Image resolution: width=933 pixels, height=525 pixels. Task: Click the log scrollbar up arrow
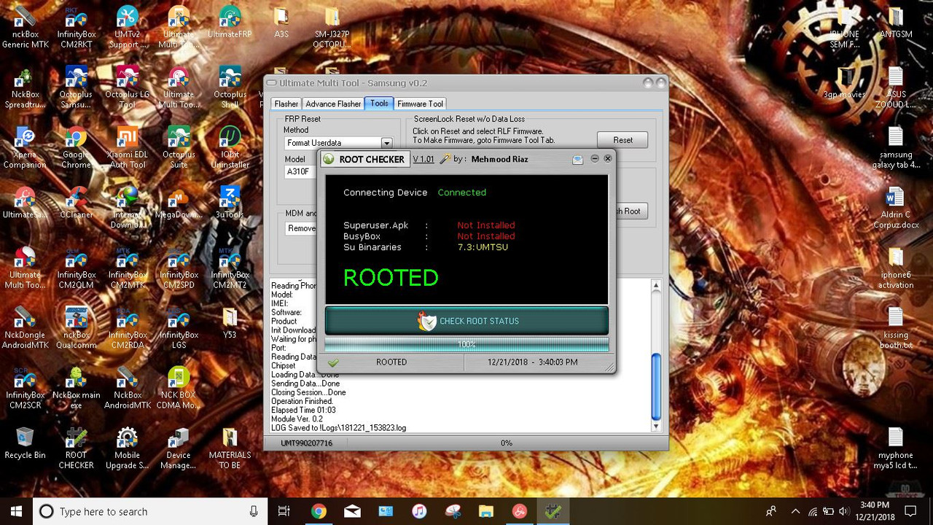point(656,285)
